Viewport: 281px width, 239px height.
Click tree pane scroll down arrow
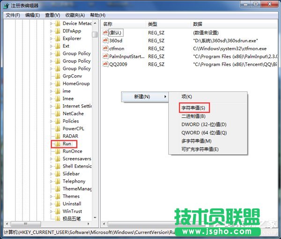[95, 218]
